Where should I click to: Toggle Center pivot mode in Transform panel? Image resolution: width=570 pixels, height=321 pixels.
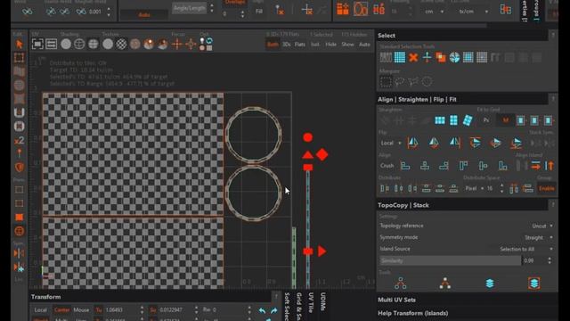coord(61,310)
